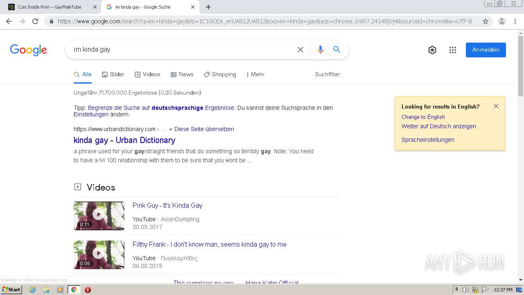Dismiss the English results notice

click(496, 106)
